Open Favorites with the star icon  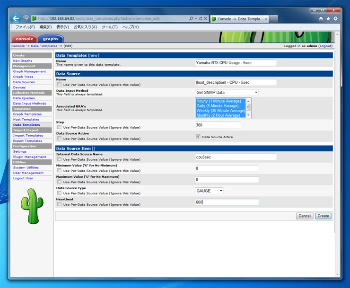point(328,19)
